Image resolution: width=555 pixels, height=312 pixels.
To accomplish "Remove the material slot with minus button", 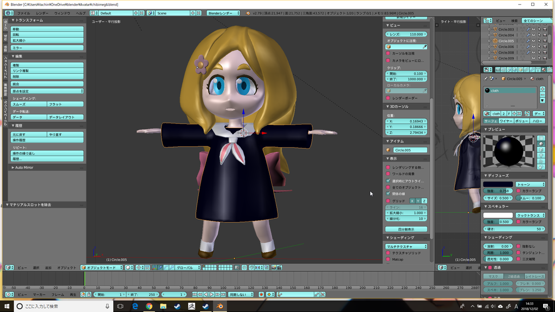I will [x=543, y=95].
